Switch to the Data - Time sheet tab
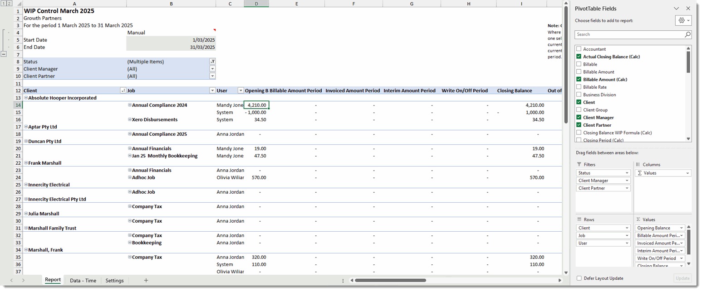The height and width of the screenshot is (291, 702). pos(83,281)
